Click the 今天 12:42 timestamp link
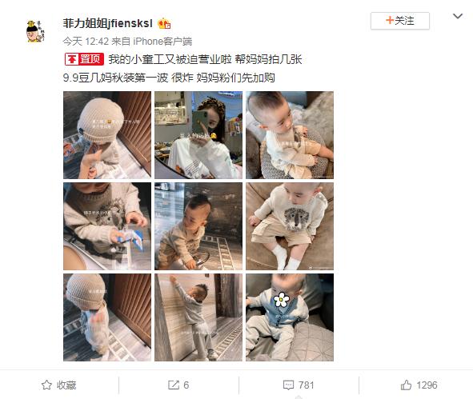The height and width of the screenshot is (399, 473). coord(86,42)
